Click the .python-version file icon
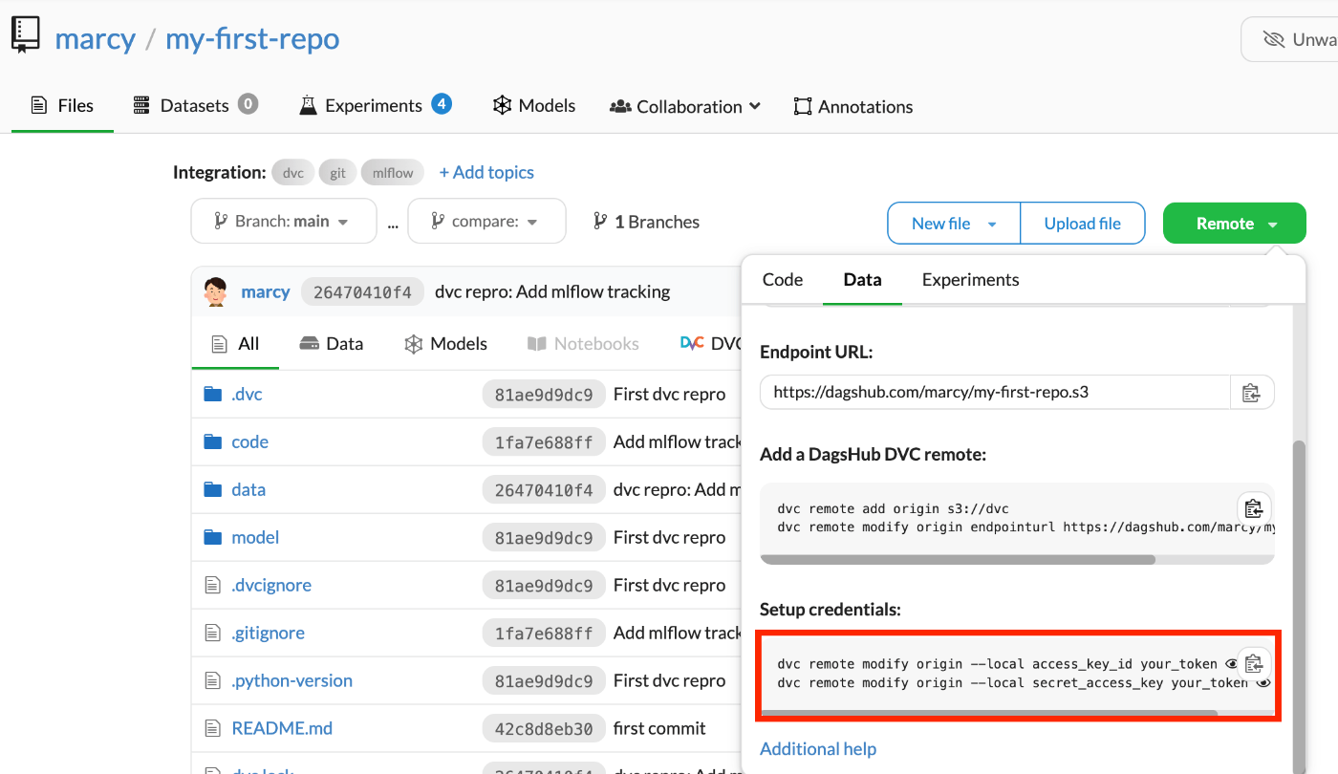This screenshot has height=774, width=1338. click(x=213, y=680)
